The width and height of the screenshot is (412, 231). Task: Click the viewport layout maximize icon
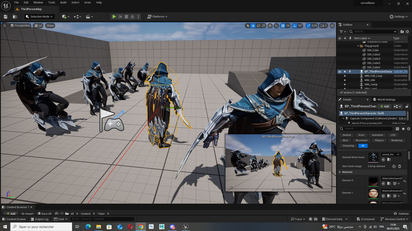tap(332, 26)
